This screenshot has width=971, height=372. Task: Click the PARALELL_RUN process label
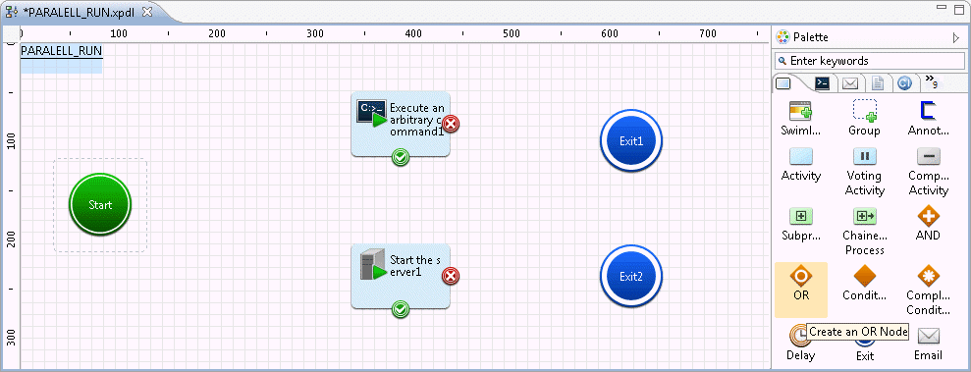click(x=61, y=51)
